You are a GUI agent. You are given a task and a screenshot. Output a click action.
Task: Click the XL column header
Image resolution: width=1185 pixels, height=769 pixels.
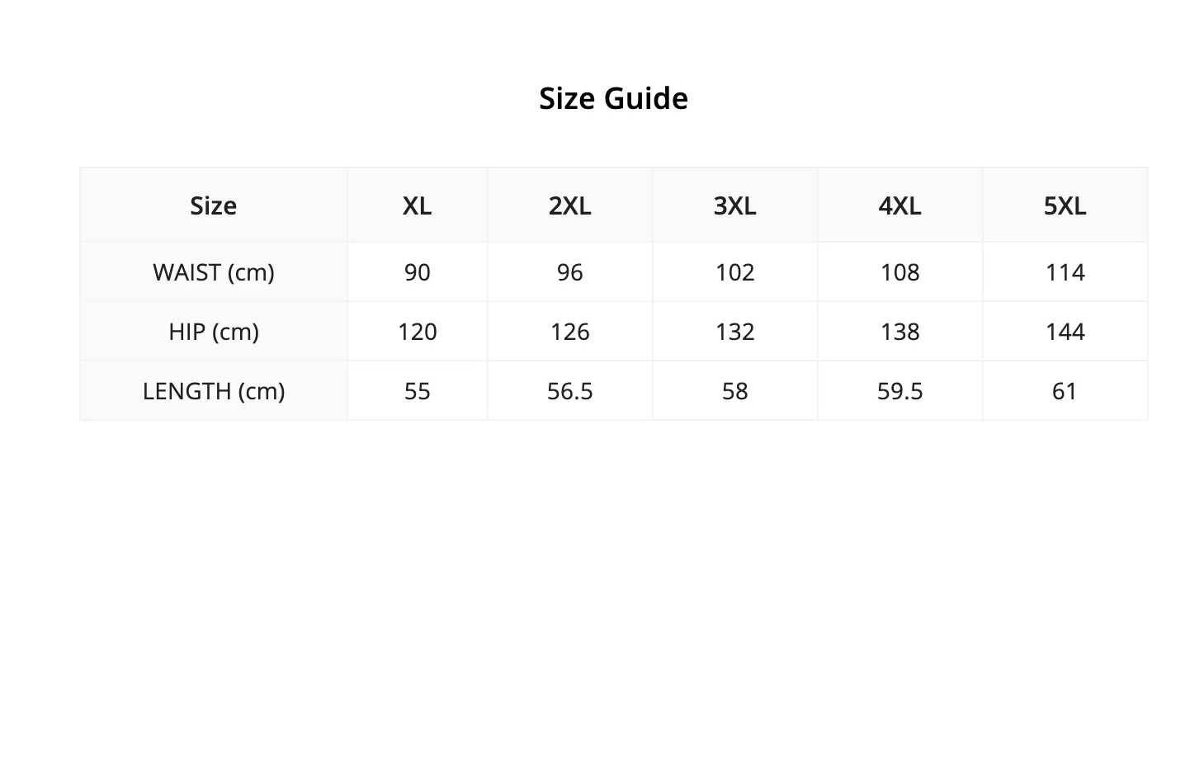pos(418,205)
